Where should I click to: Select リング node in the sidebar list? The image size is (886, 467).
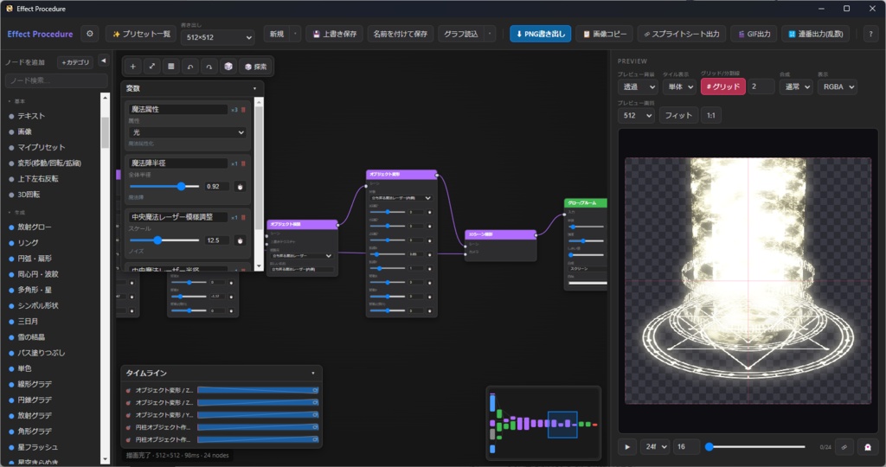pos(28,243)
